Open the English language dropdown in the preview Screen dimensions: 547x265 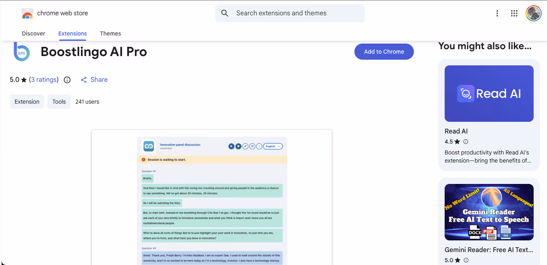coord(273,146)
